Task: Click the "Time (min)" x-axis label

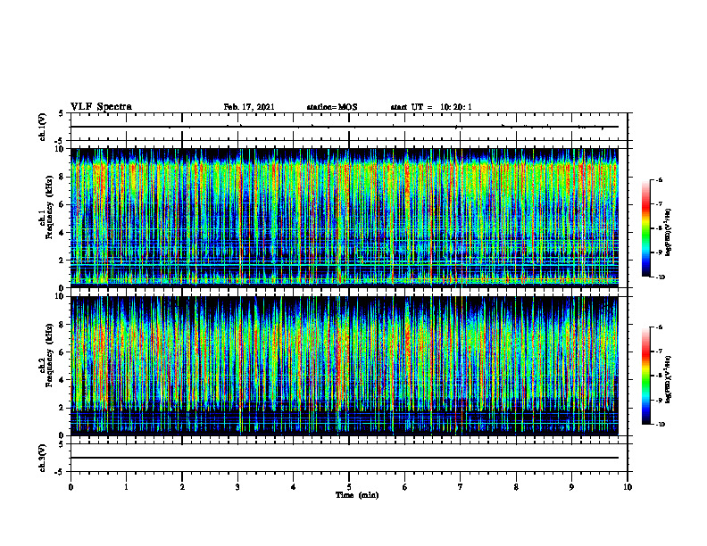Action: click(357, 495)
